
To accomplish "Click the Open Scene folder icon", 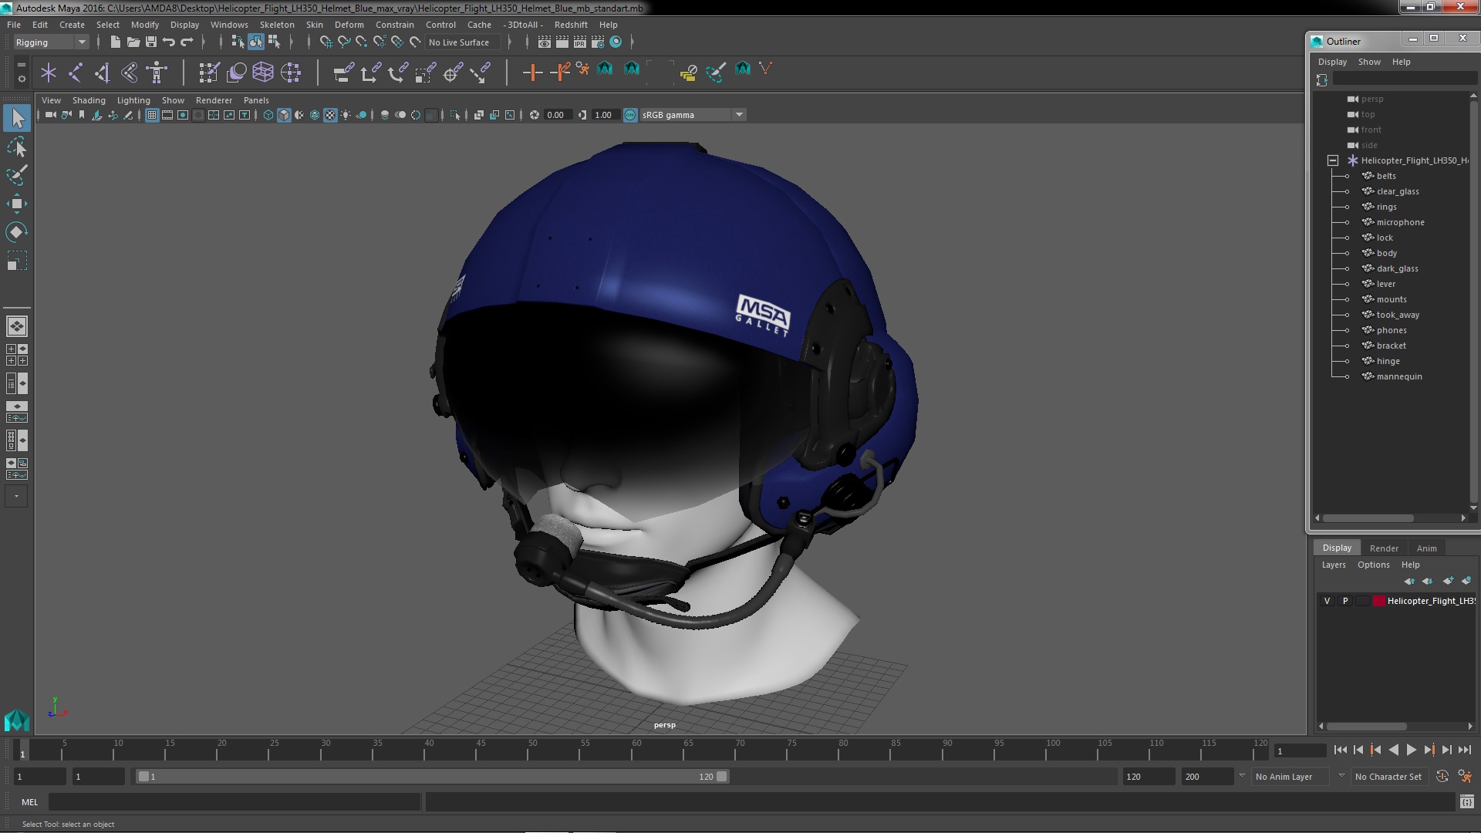I will click(133, 42).
